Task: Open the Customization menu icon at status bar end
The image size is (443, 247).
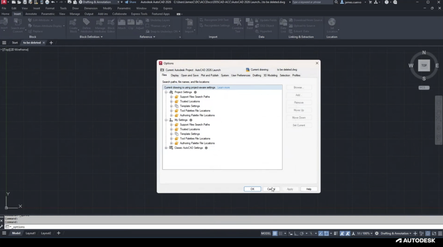Action: pyautogui.click(x=440, y=233)
